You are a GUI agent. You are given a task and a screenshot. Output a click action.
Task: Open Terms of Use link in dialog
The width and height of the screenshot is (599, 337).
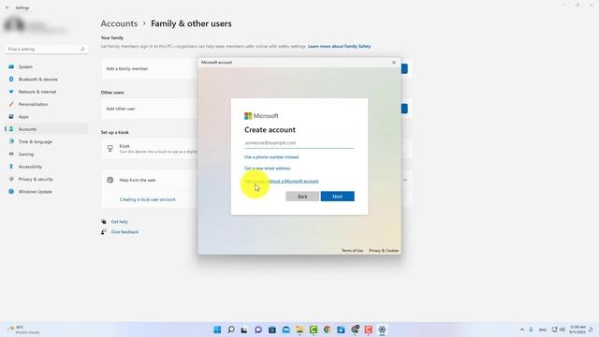(352, 251)
